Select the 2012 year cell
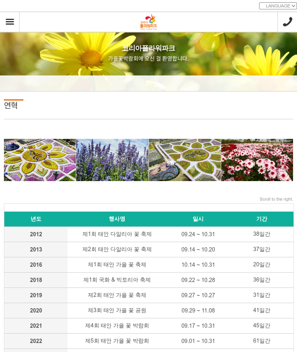 36,234
